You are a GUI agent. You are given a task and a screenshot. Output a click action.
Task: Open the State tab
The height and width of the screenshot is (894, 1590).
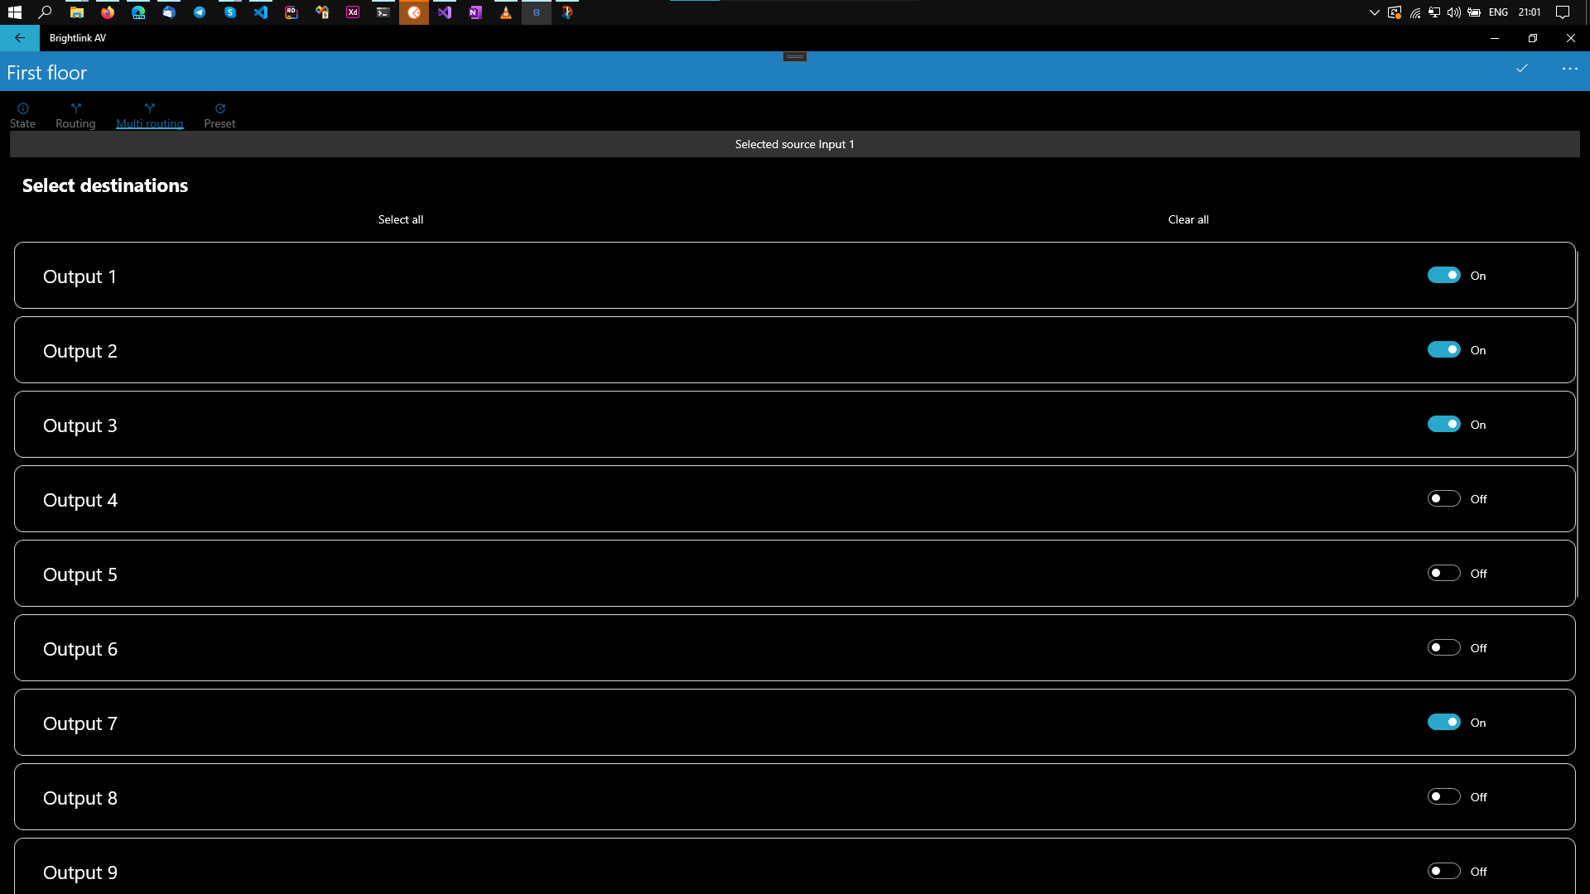[22, 115]
